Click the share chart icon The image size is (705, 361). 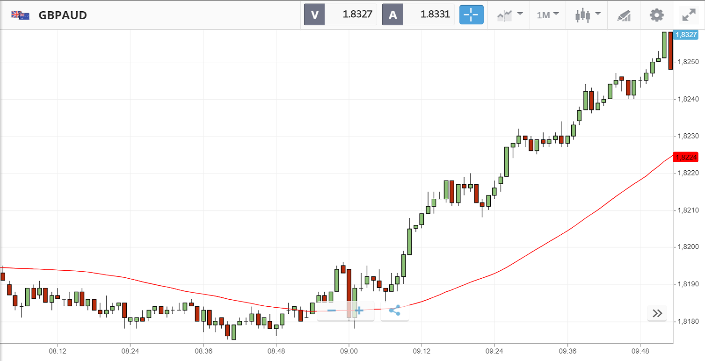395,310
